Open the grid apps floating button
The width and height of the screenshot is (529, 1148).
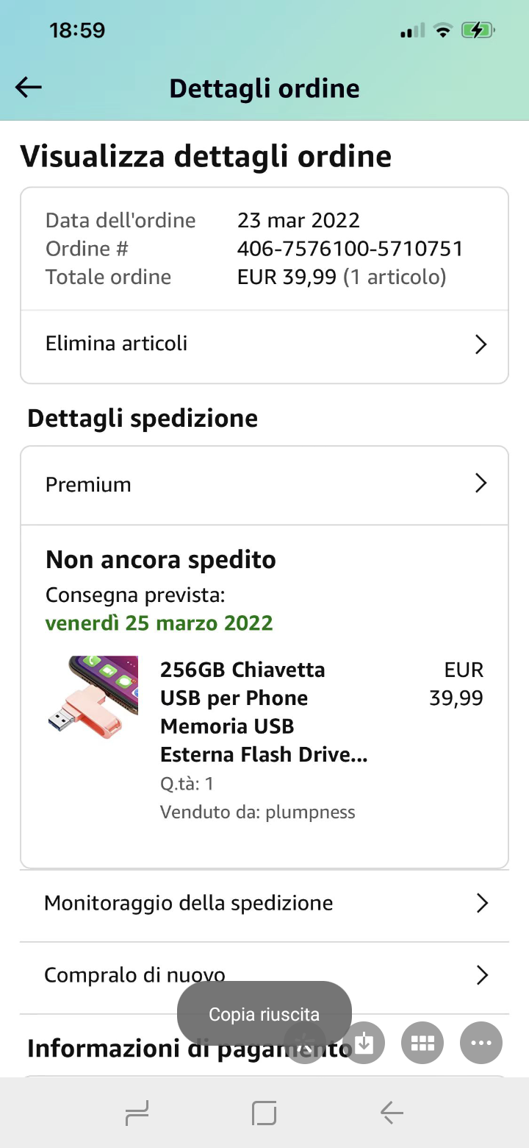coord(422,1042)
